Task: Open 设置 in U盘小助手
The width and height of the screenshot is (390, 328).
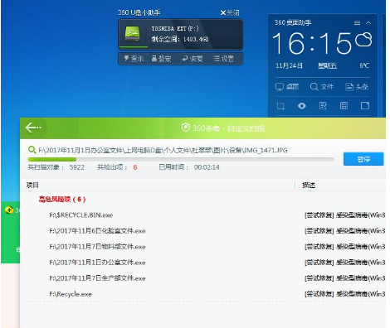Action: pos(224,59)
